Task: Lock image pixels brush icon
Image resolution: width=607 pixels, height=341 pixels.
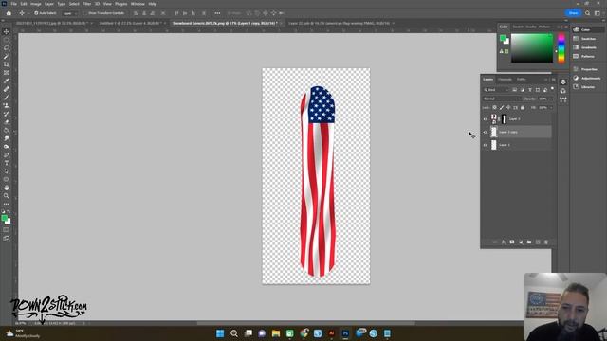Action: (502, 107)
